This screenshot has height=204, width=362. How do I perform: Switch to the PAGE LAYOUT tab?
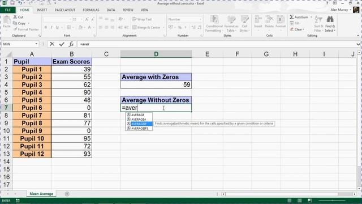pyautogui.click(x=65, y=10)
